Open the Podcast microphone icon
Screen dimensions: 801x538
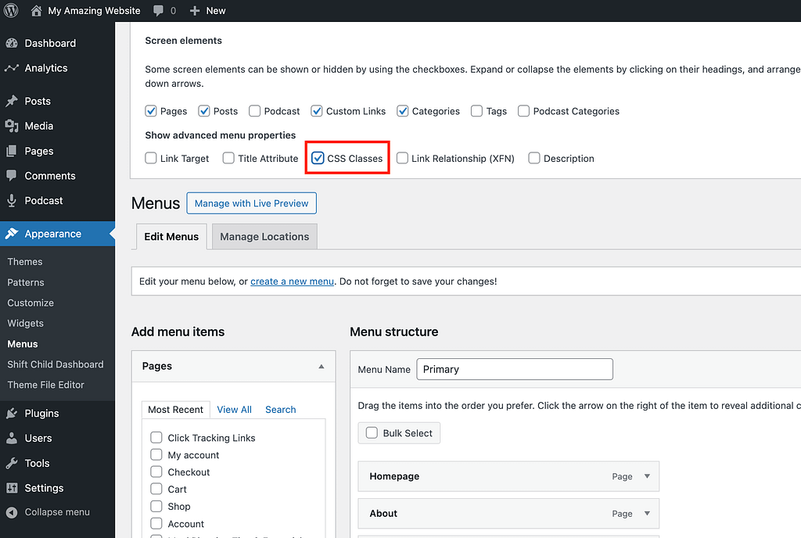14,200
